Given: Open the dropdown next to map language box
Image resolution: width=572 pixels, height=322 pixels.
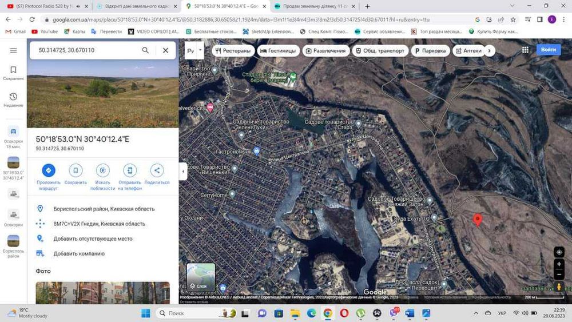Looking at the screenshot, I should click(200, 51).
